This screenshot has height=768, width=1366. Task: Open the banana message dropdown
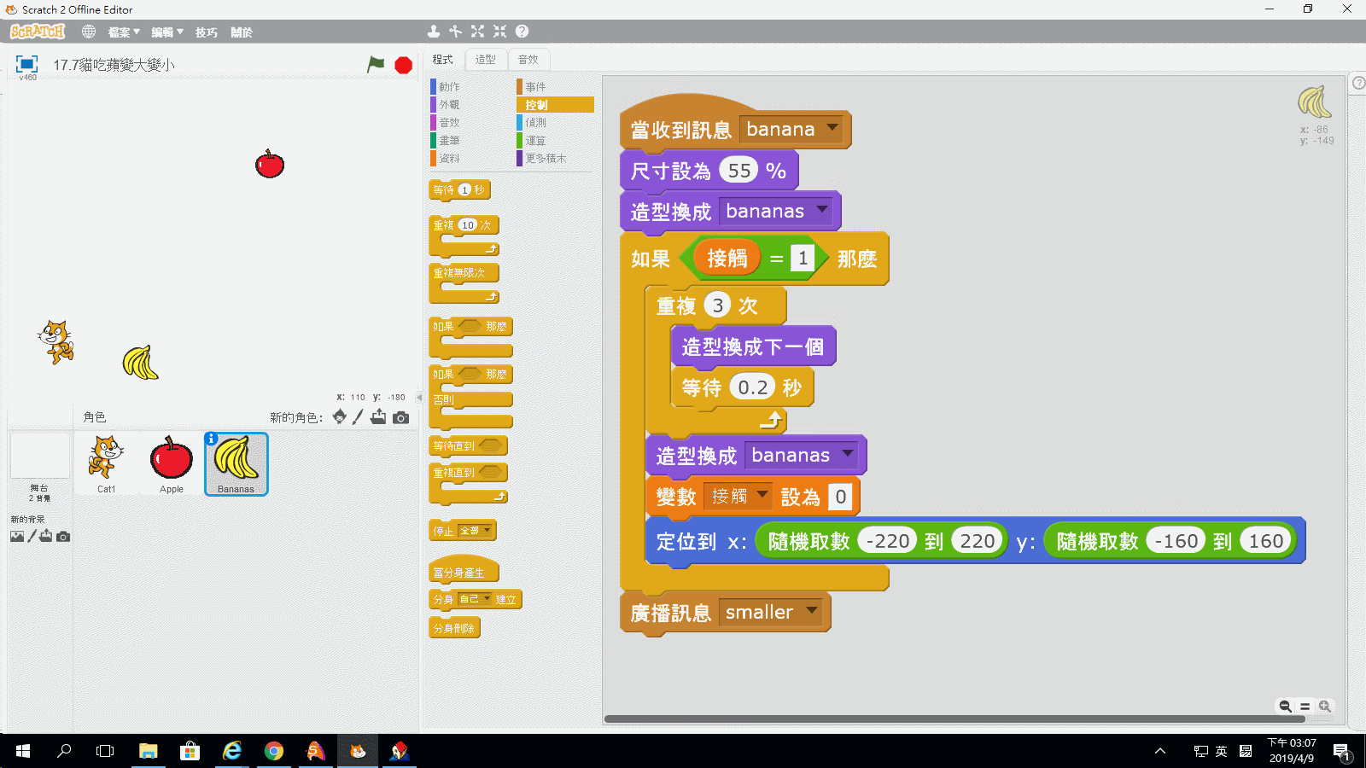coord(832,129)
